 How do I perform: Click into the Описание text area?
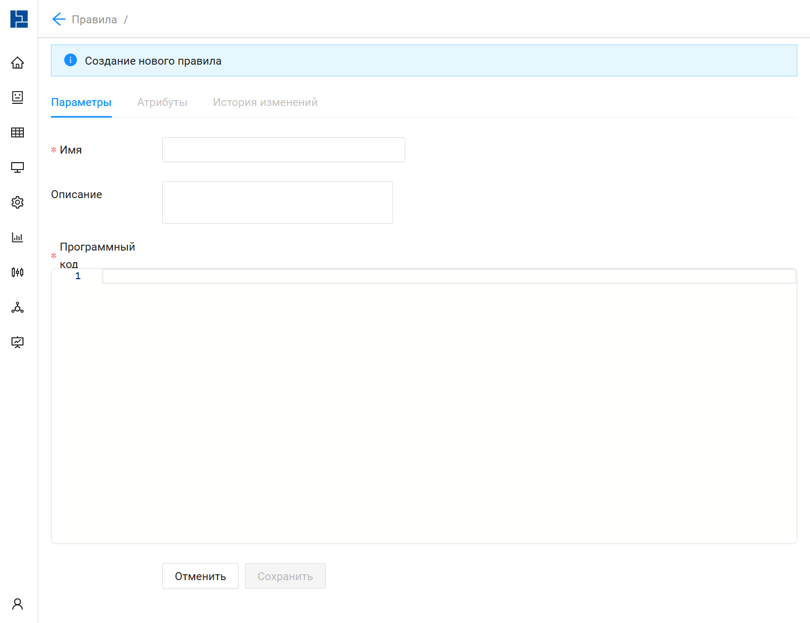277,202
